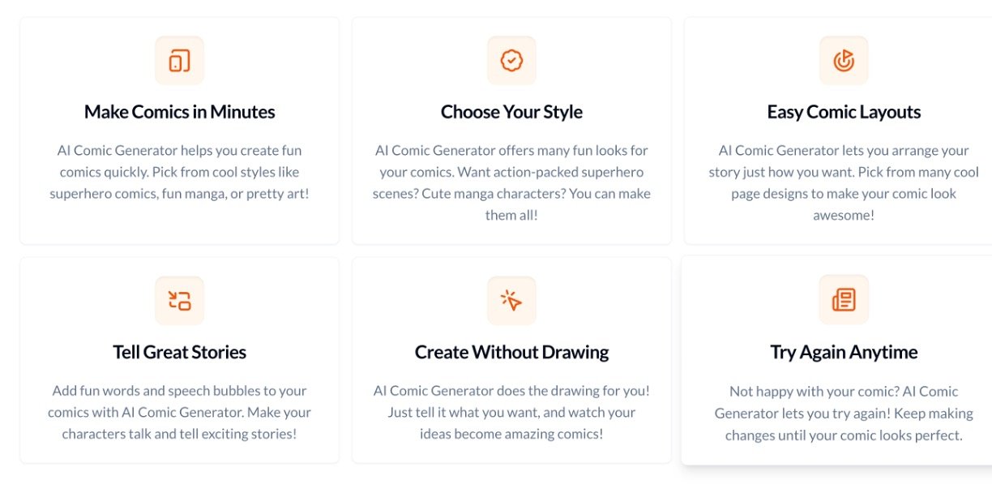
Task: Click the Tell Great Stories title
Action: (x=179, y=352)
